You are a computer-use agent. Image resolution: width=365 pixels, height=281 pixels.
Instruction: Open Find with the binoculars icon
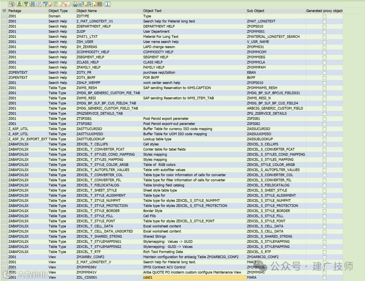[33, 4]
